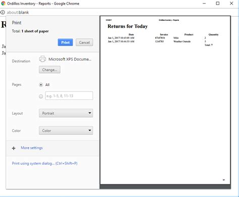The height and width of the screenshot is (197, 239).
Task: Maximize the Chrome window
Action: (218, 4)
